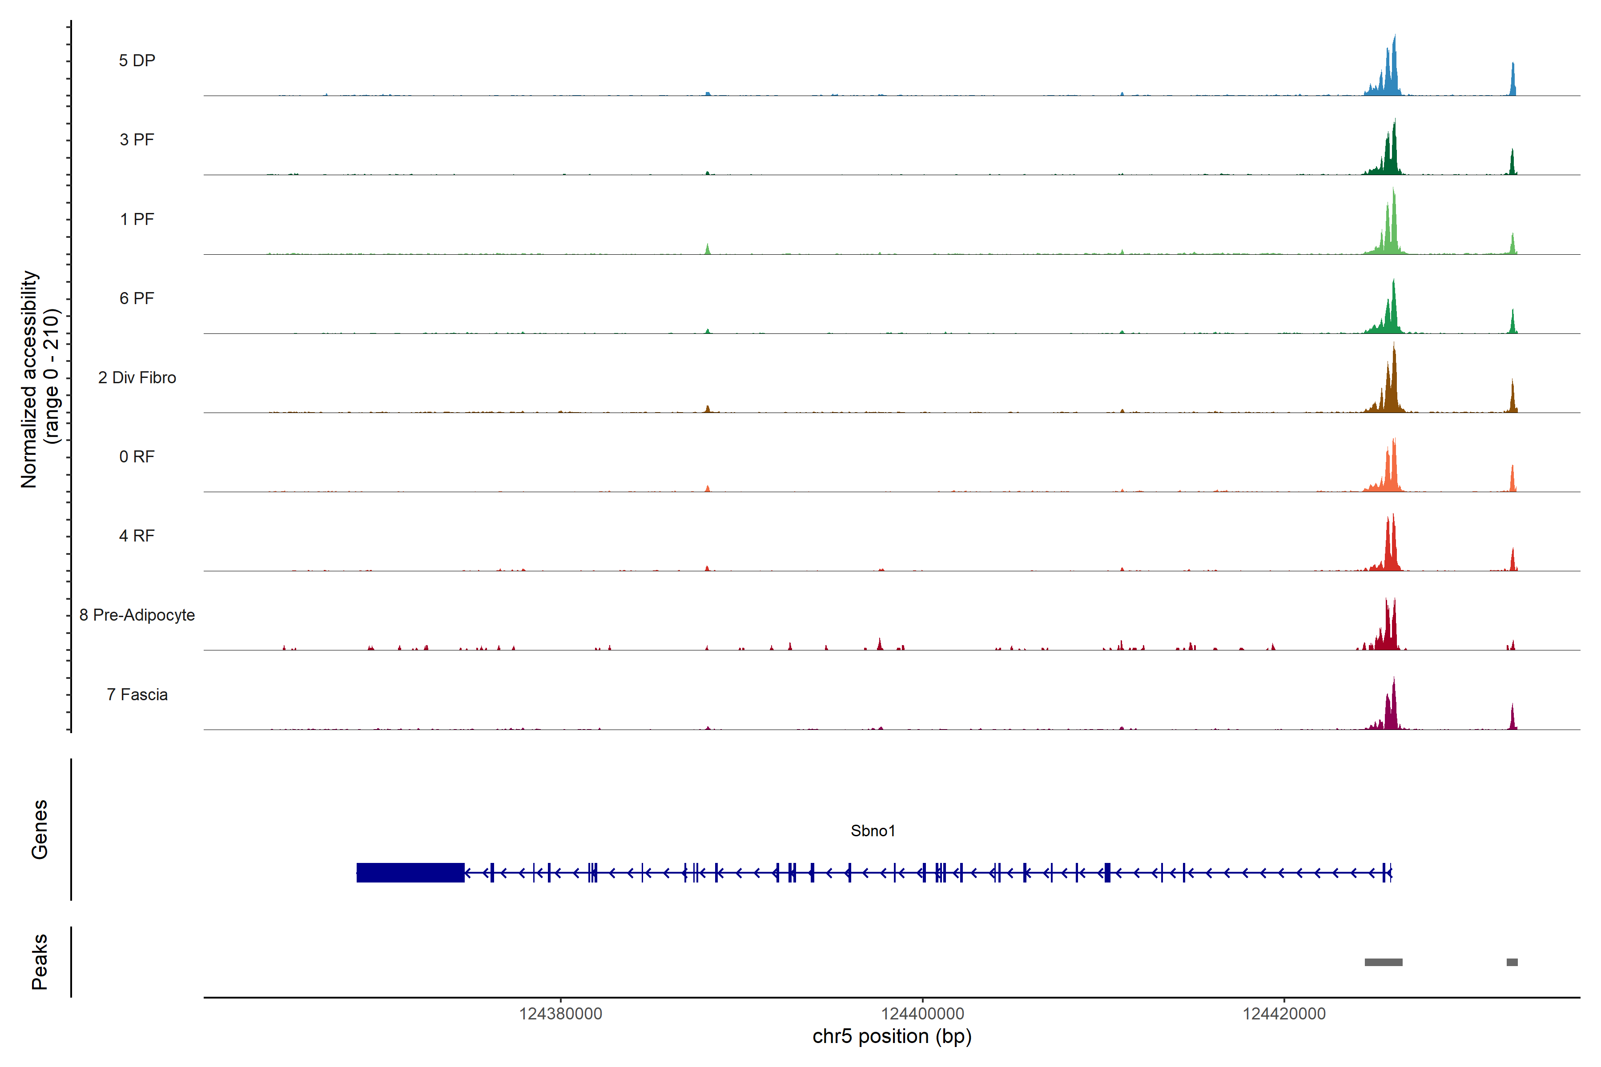Click the Genes panel label

[x=40, y=830]
